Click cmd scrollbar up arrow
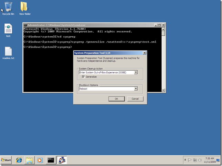This screenshot has height=166, width=222. tap(163, 29)
